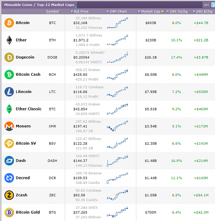
Task: Open the Bitcoin Gold name link
Action: [x=28, y=212]
